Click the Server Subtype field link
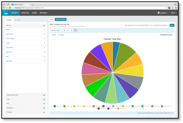This screenshot has height=123, width=183. pyautogui.click(x=10, y=39)
